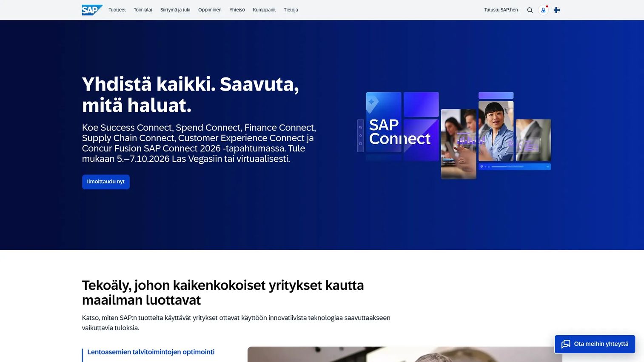Open the user account profile icon
Image resolution: width=644 pixels, height=362 pixels.
tap(543, 10)
